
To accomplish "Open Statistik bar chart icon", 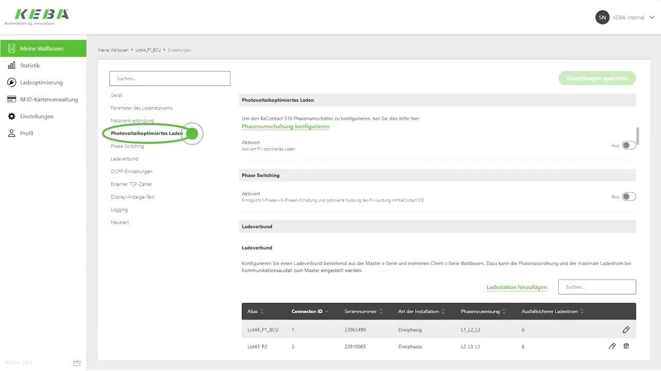I will coord(11,65).
